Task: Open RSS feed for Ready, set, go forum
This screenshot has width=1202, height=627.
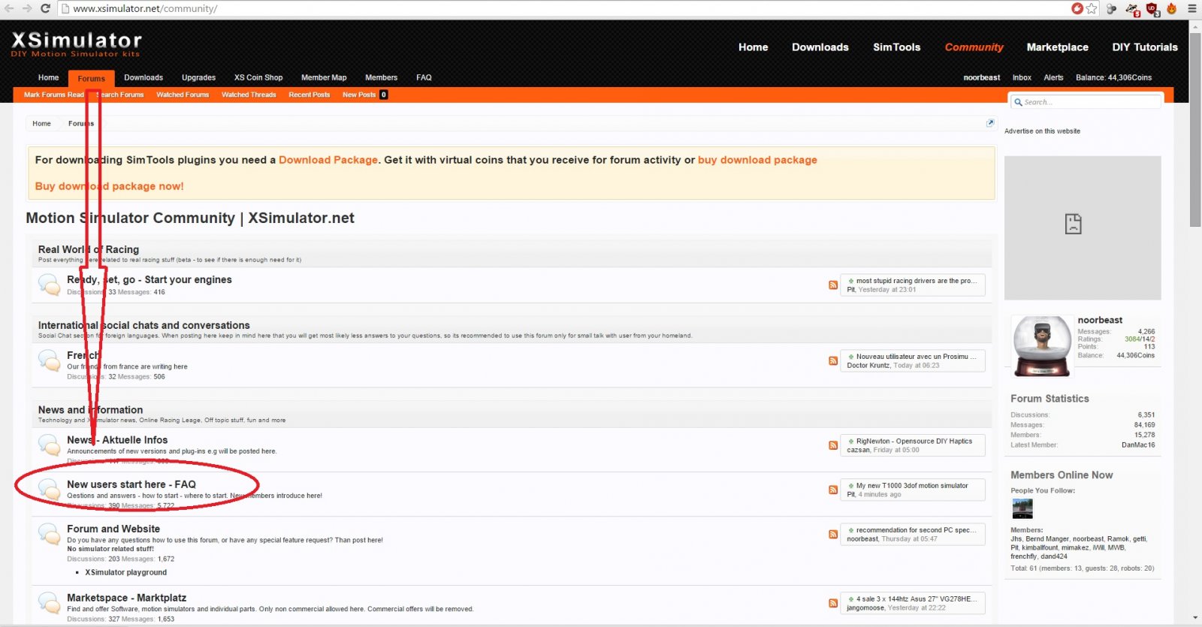Action: click(833, 285)
